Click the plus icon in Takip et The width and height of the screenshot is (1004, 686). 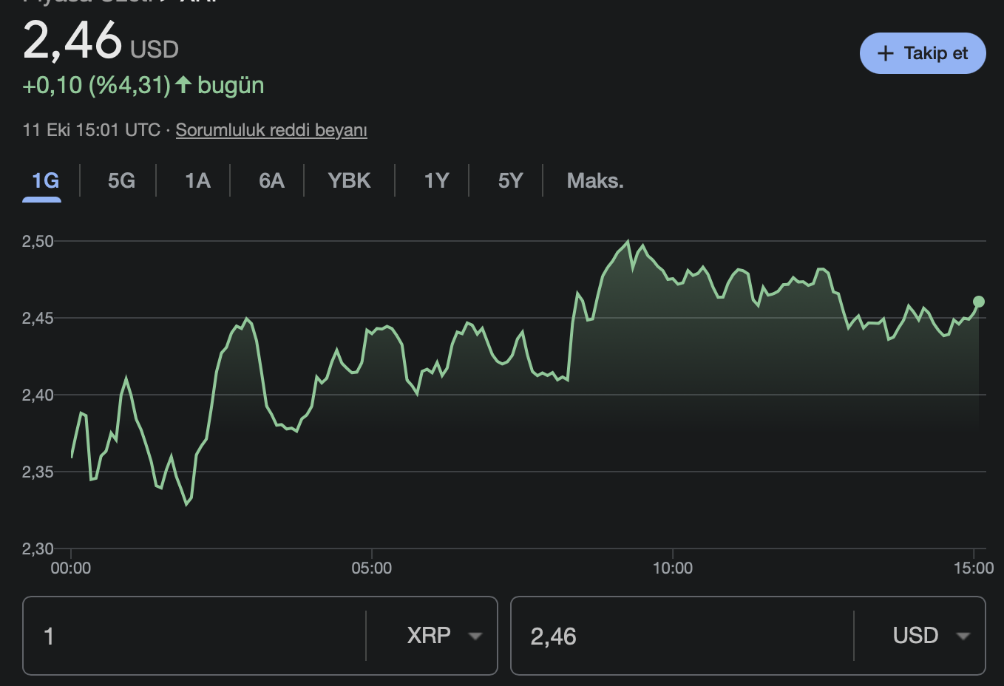[885, 53]
